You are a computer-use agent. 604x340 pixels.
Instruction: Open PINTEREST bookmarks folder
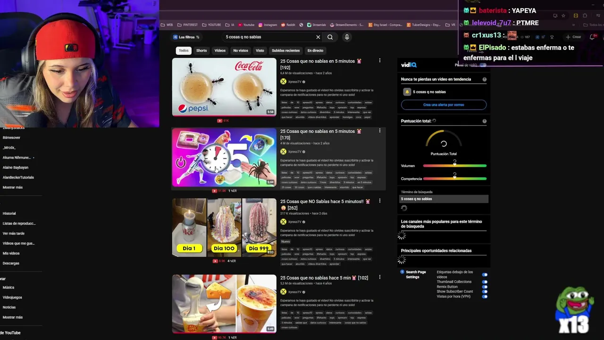pyautogui.click(x=187, y=25)
